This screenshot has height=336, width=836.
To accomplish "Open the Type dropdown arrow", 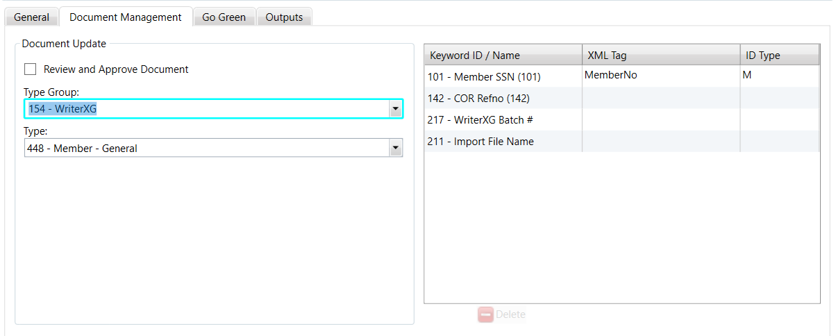I will (x=395, y=148).
